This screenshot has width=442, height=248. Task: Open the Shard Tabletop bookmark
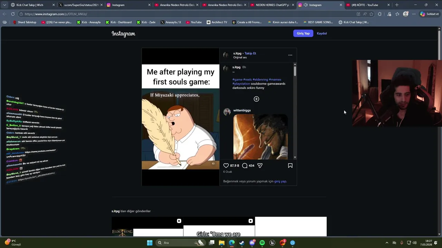point(24,22)
